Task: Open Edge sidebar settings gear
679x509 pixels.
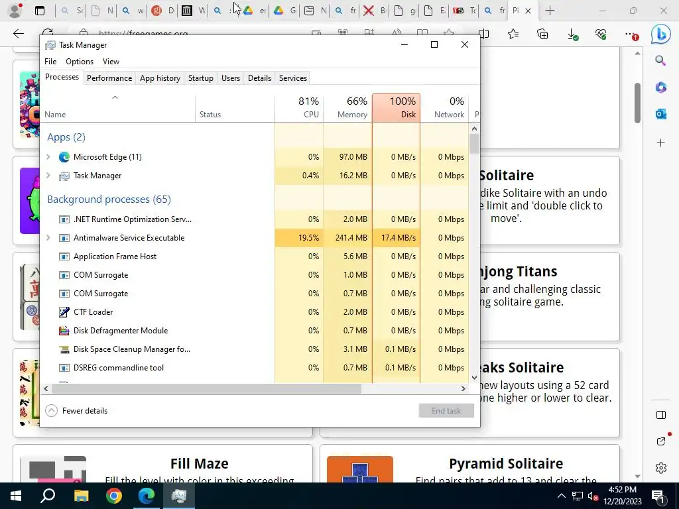Action: tap(661, 468)
